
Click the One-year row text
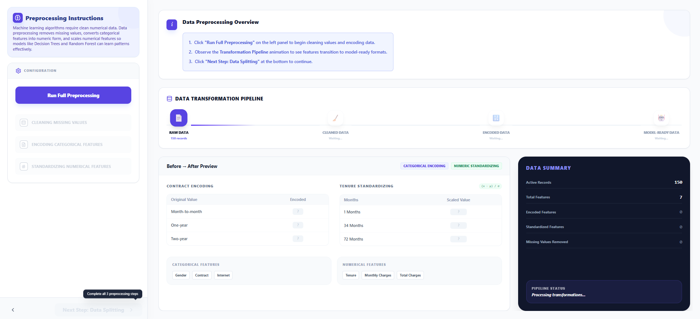[179, 225]
